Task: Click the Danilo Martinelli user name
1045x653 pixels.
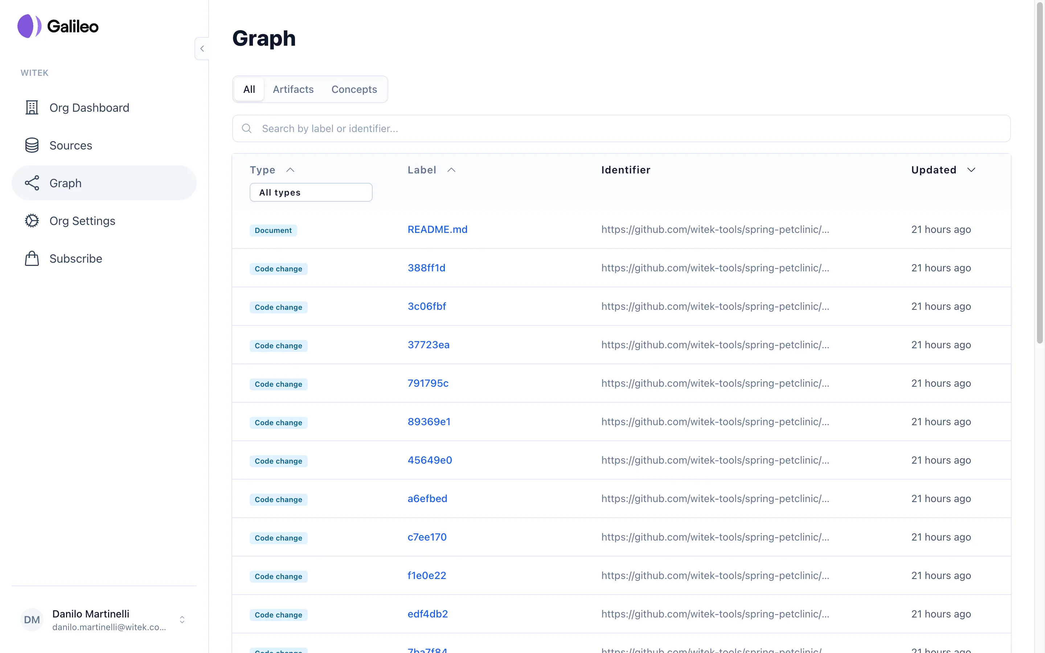Action: pyautogui.click(x=91, y=614)
